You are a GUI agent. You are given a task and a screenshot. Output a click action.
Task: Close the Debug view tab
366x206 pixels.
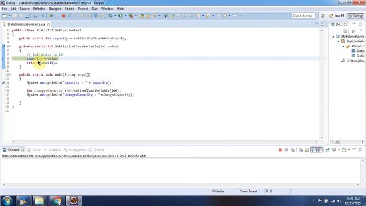[x=345, y=24]
